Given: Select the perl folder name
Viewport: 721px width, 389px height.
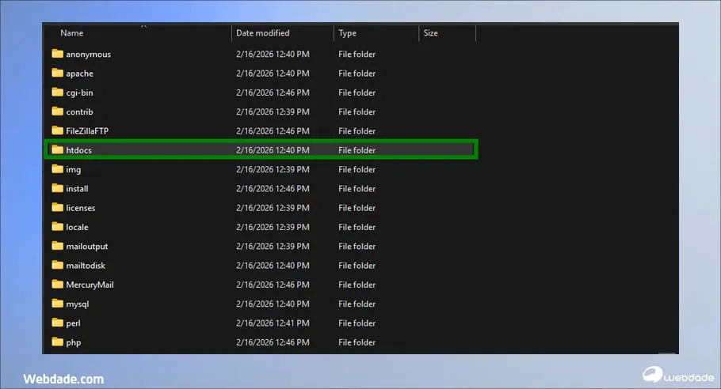Looking at the screenshot, I should pos(73,323).
